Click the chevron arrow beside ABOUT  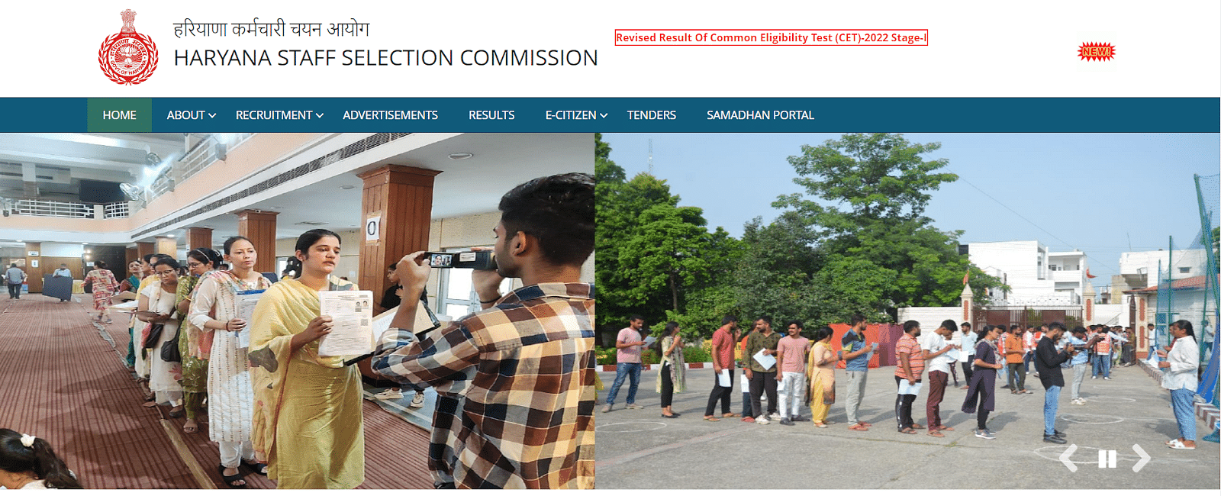(212, 116)
